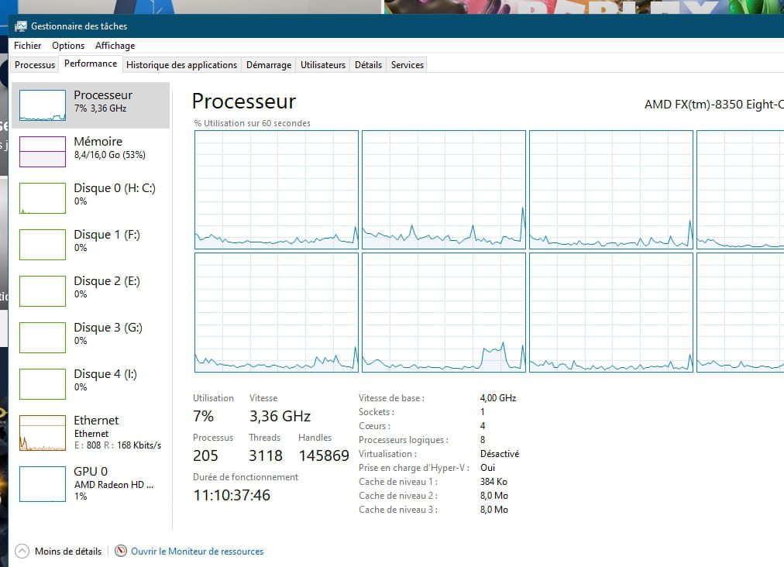Viewport: 784px width, 567px height.
Task: Click the Processeur heading text
Action: tap(244, 101)
